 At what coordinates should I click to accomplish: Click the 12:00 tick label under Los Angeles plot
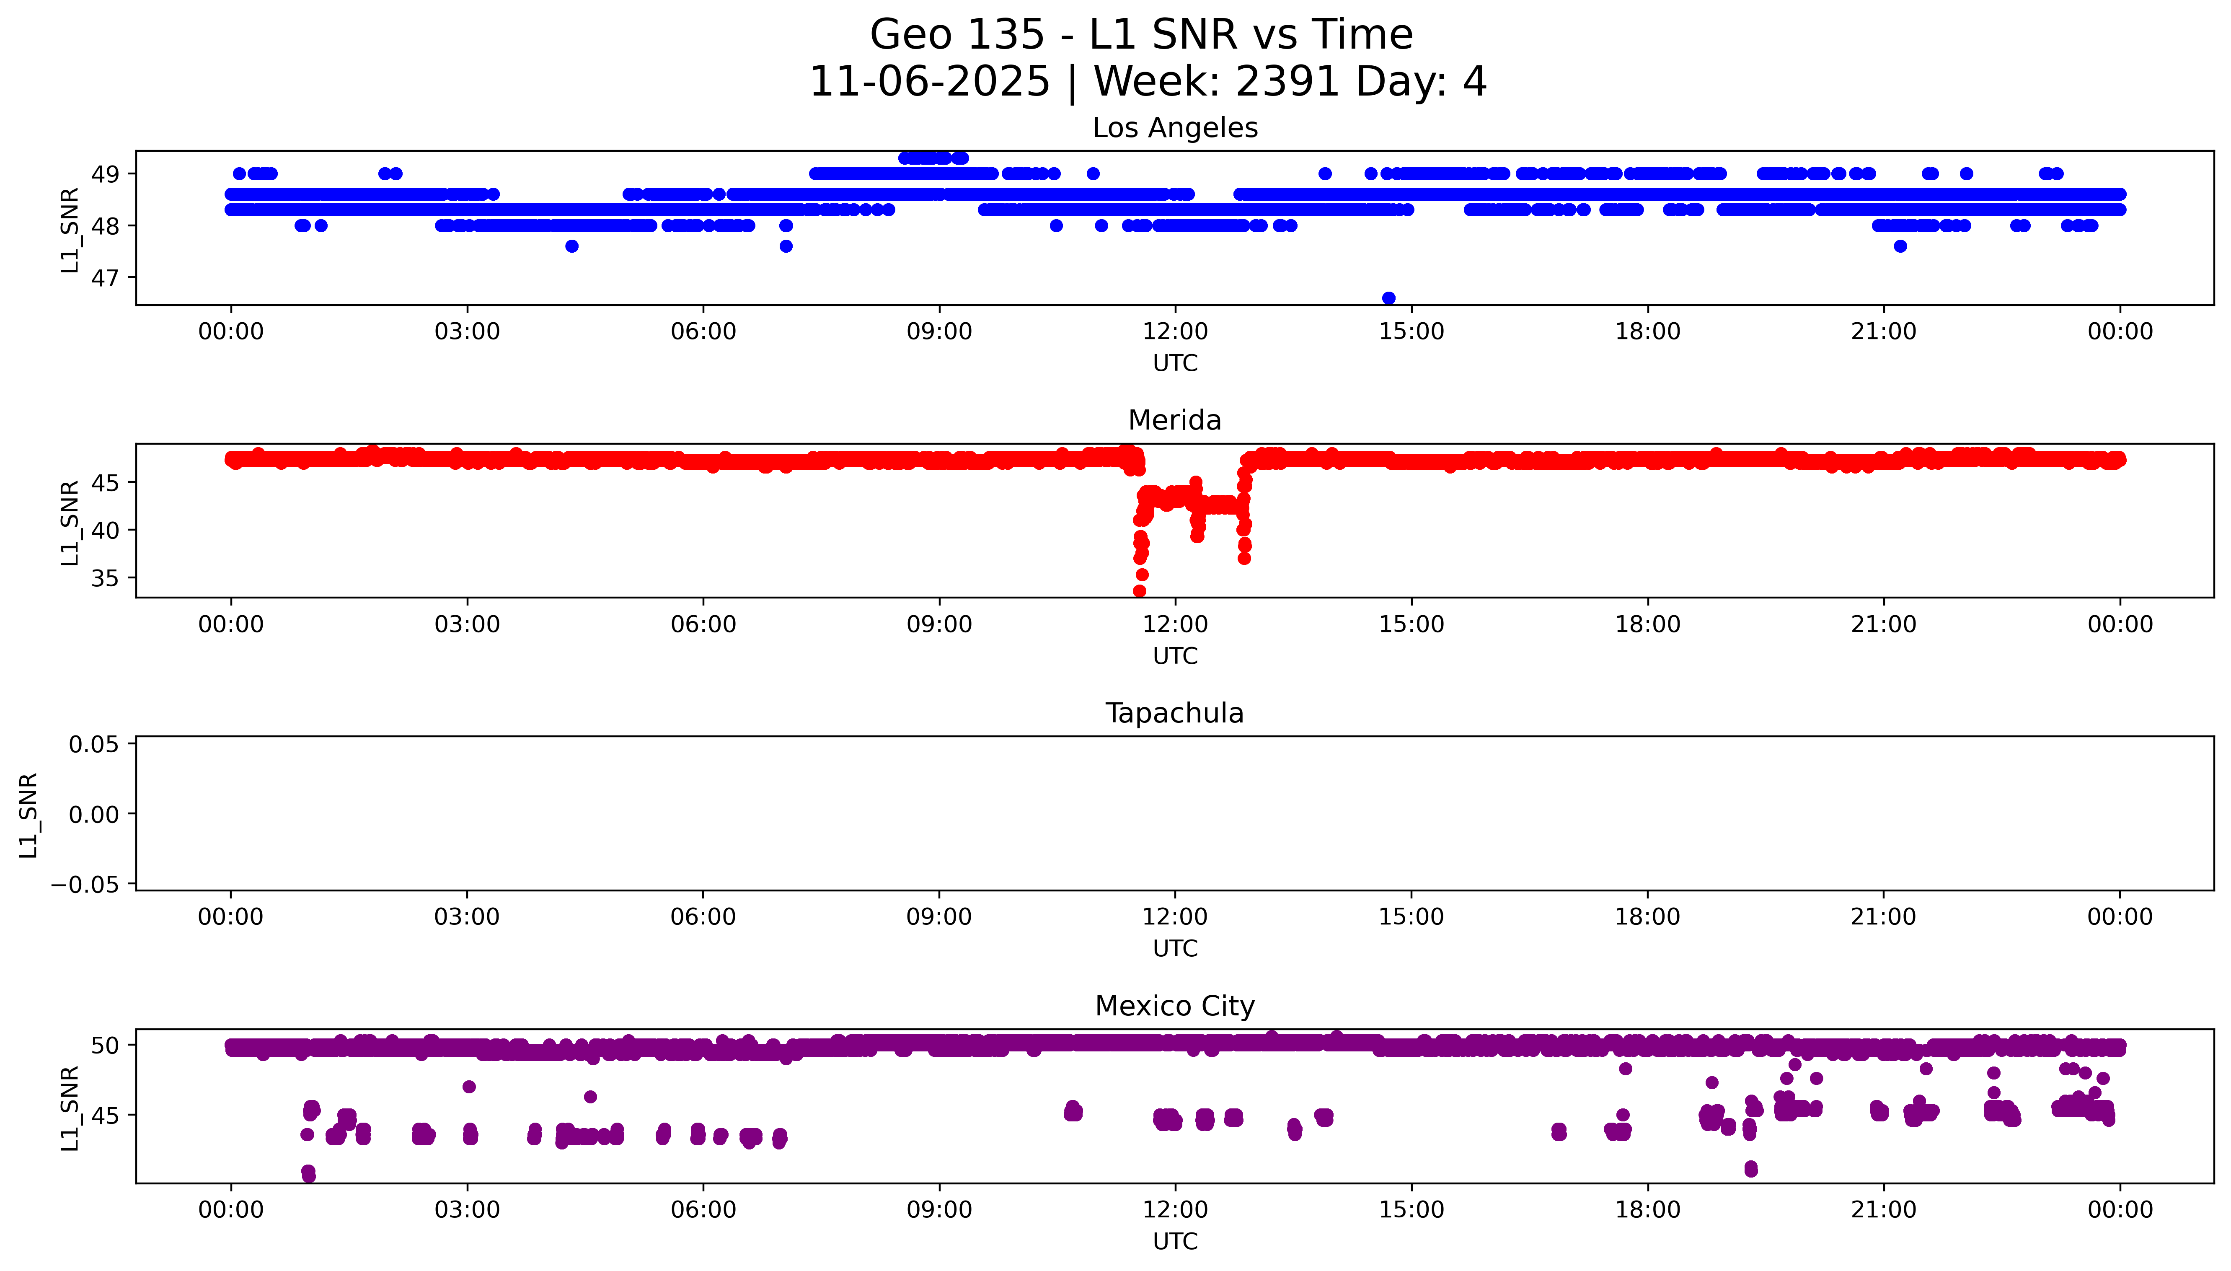[1174, 332]
